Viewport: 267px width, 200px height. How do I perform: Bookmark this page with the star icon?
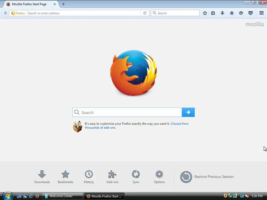pos(205,13)
